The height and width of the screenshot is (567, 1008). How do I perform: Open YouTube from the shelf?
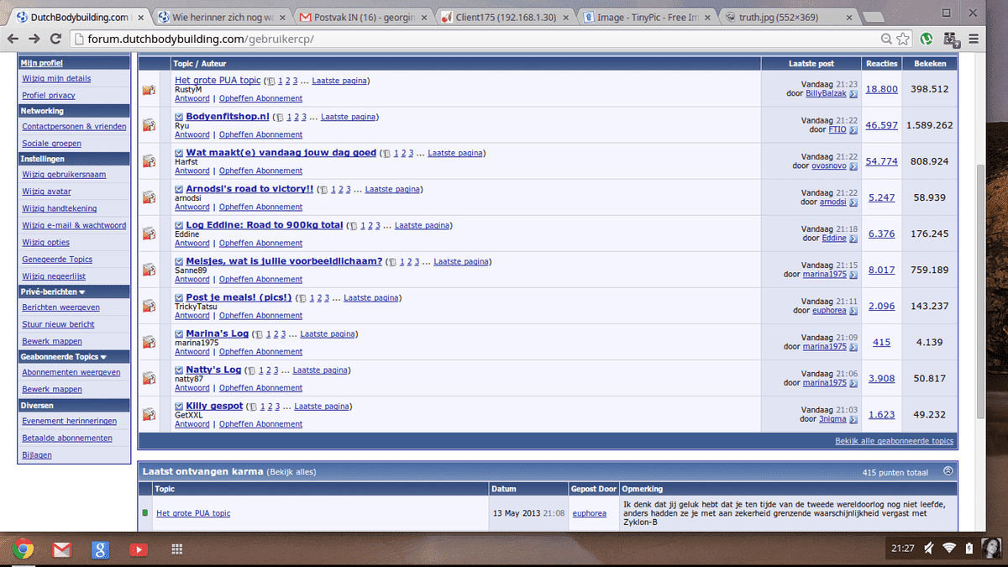tap(139, 549)
